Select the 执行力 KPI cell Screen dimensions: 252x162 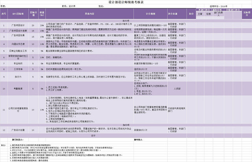point(18,77)
